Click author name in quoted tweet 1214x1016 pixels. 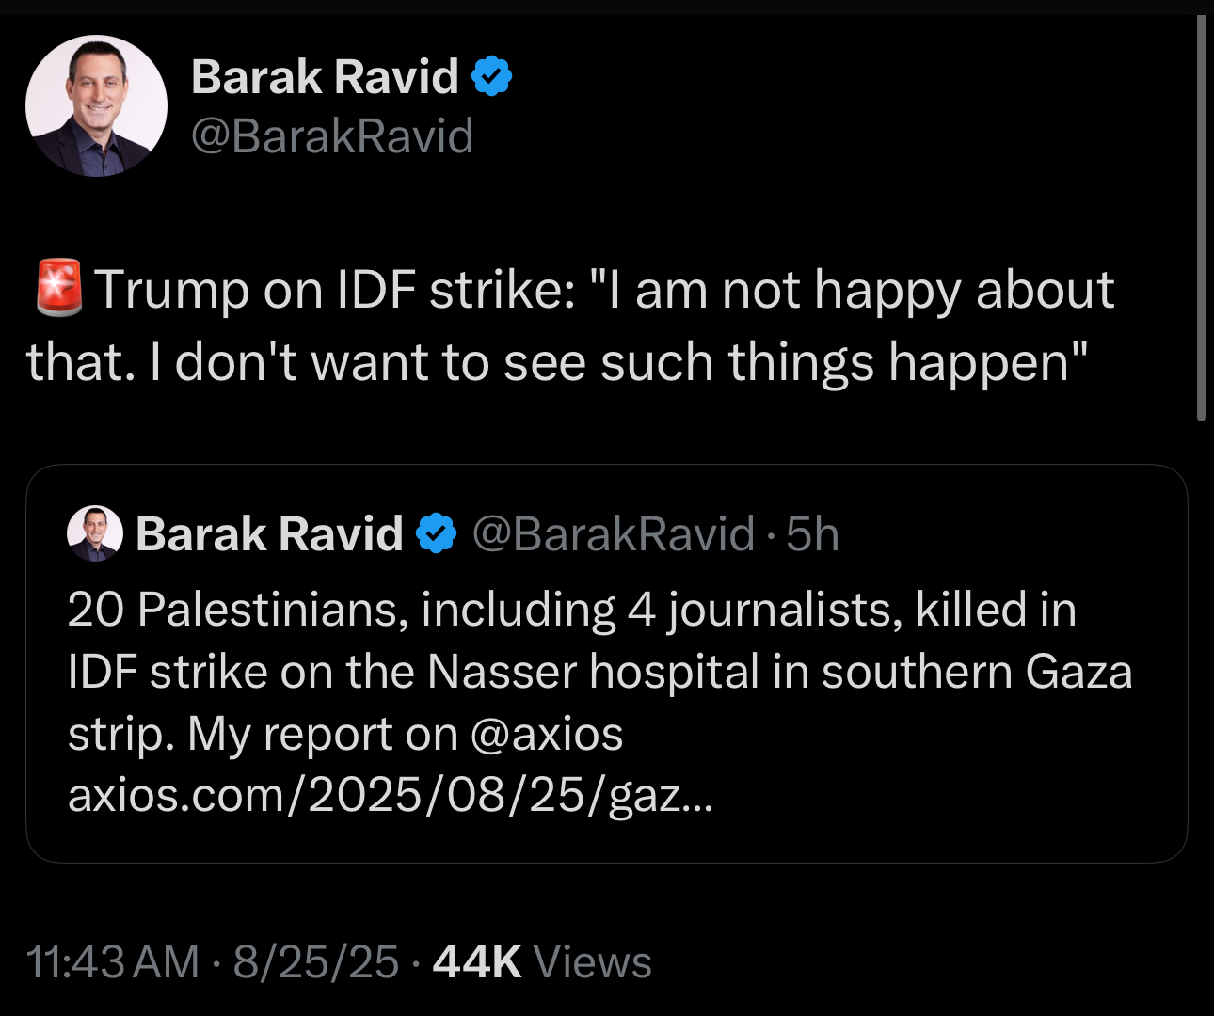pyautogui.click(x=269, y=533)
